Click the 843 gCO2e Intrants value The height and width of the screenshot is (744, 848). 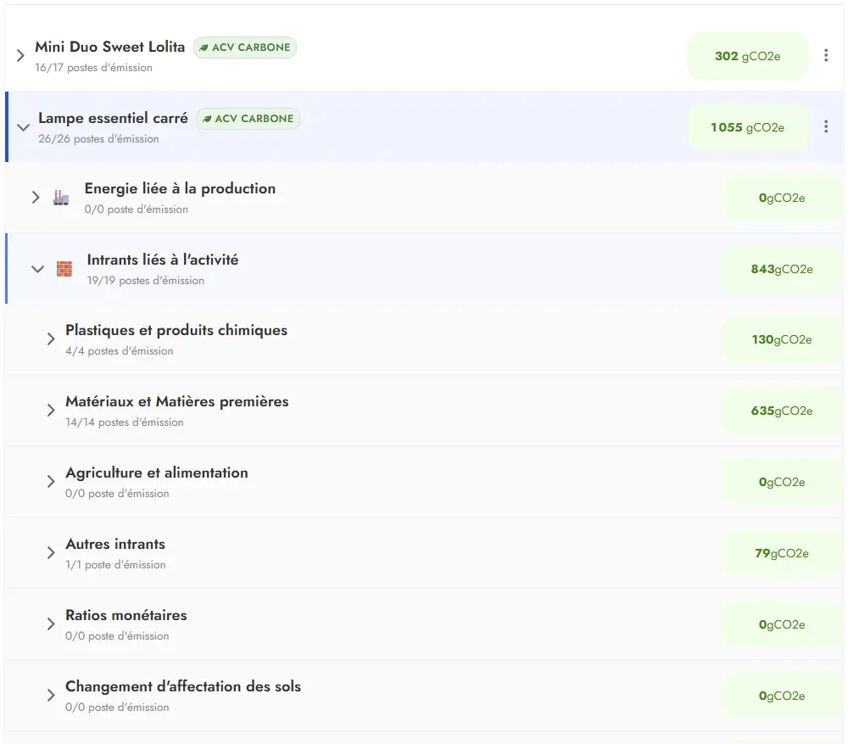click(x=781, y=269)
